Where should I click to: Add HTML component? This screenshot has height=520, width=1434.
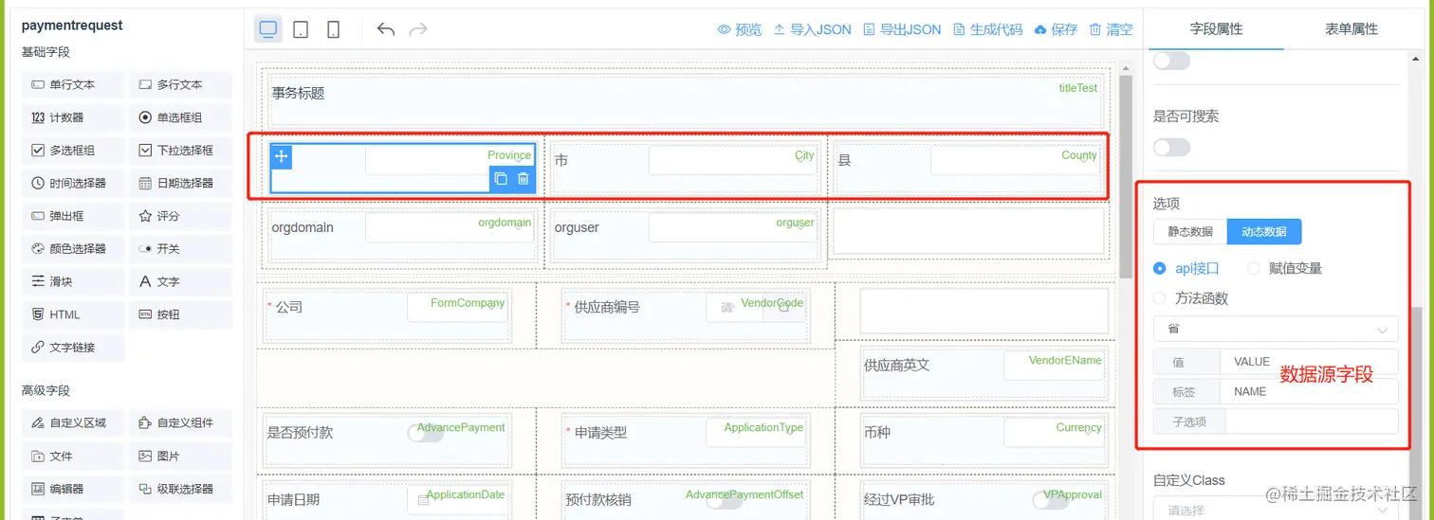tap(73, 314)
